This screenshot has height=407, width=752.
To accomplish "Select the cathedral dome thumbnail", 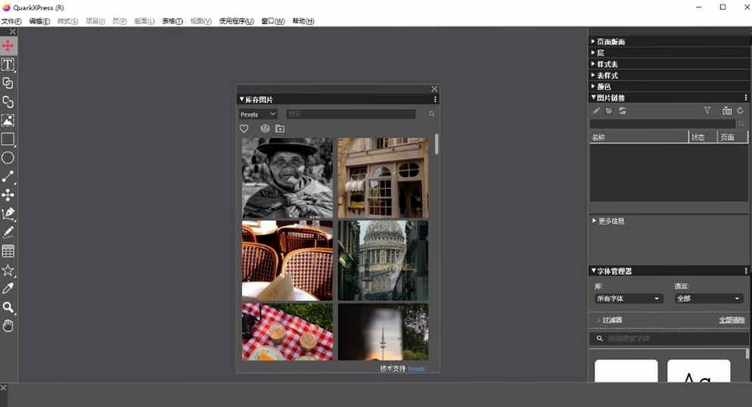I will (383, 261).
